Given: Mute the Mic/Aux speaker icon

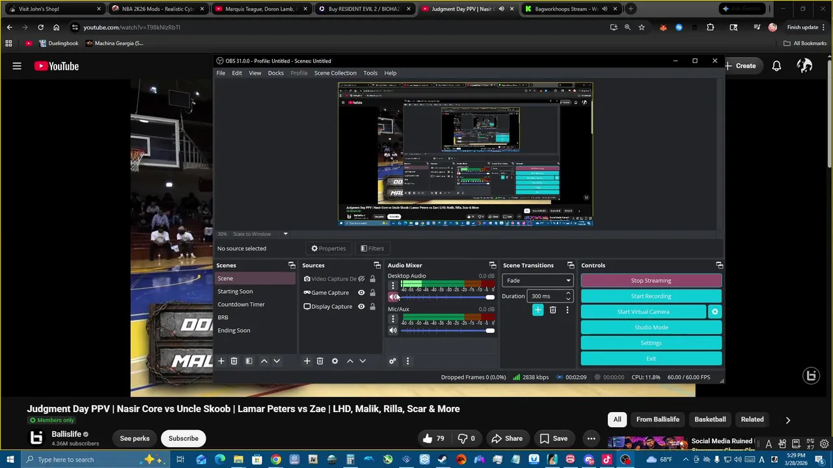Looking at the screenshot, I should (x=392, y=330).
